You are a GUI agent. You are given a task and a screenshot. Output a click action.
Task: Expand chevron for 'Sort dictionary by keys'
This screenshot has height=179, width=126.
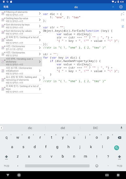40,26
